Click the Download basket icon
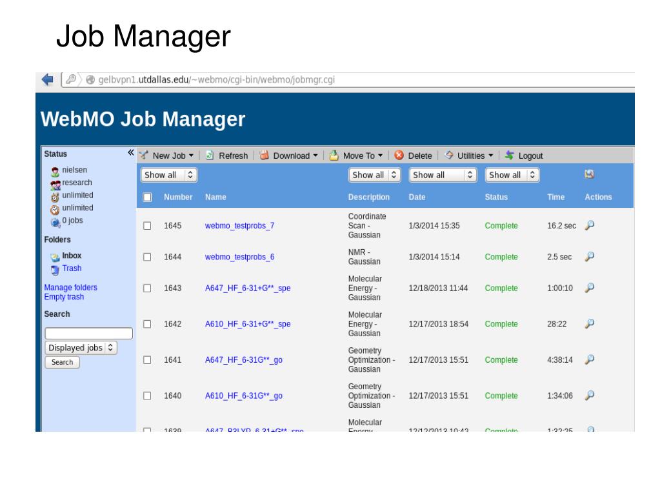 click(x=264, y=156)
